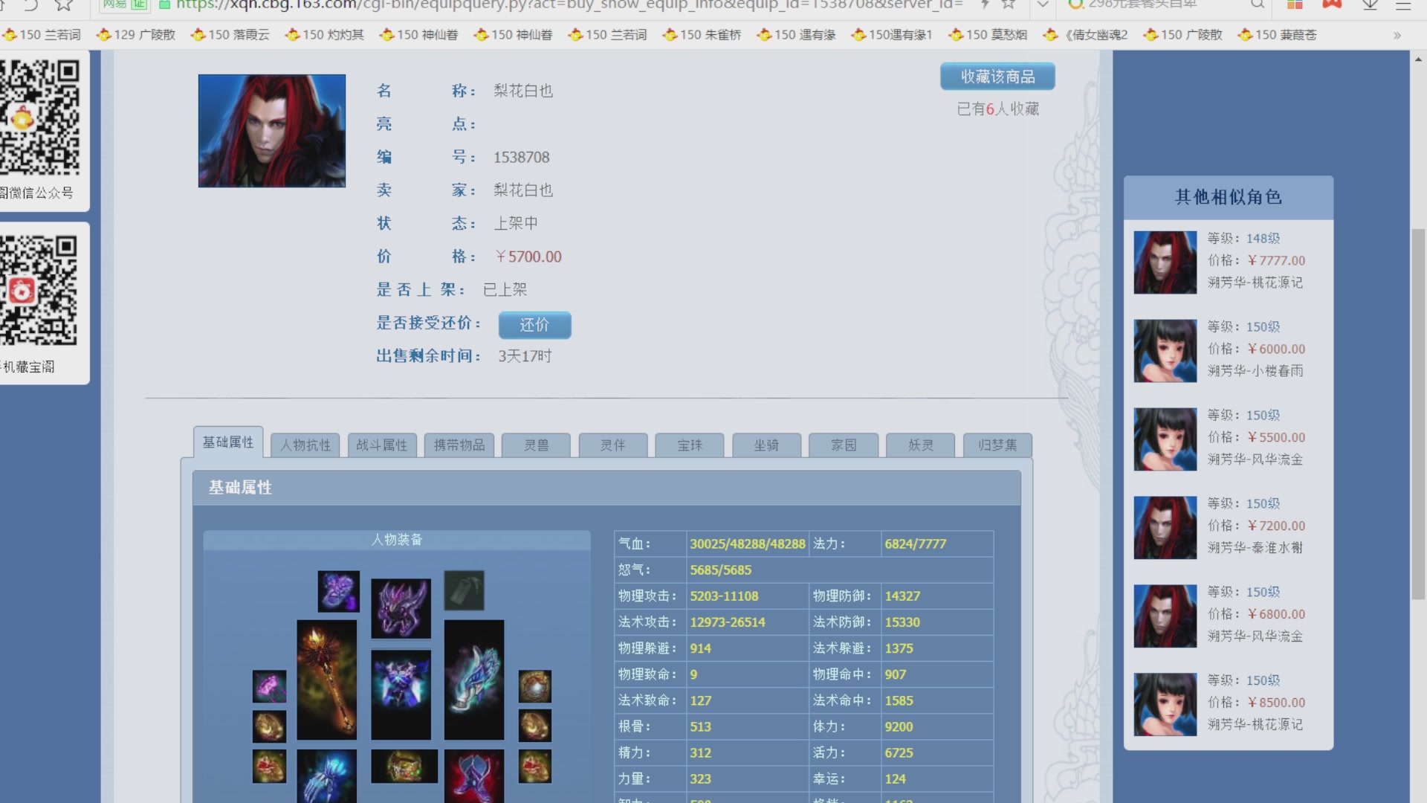This screenshot has width=1427, height=803.
Task: Select 归梦集 tab icon
Action: coord(996,443)
